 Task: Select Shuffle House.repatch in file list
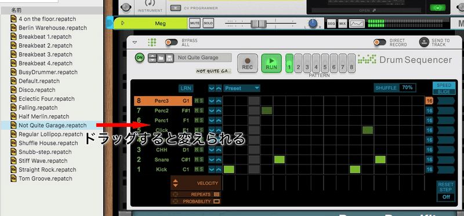(48, 143)
